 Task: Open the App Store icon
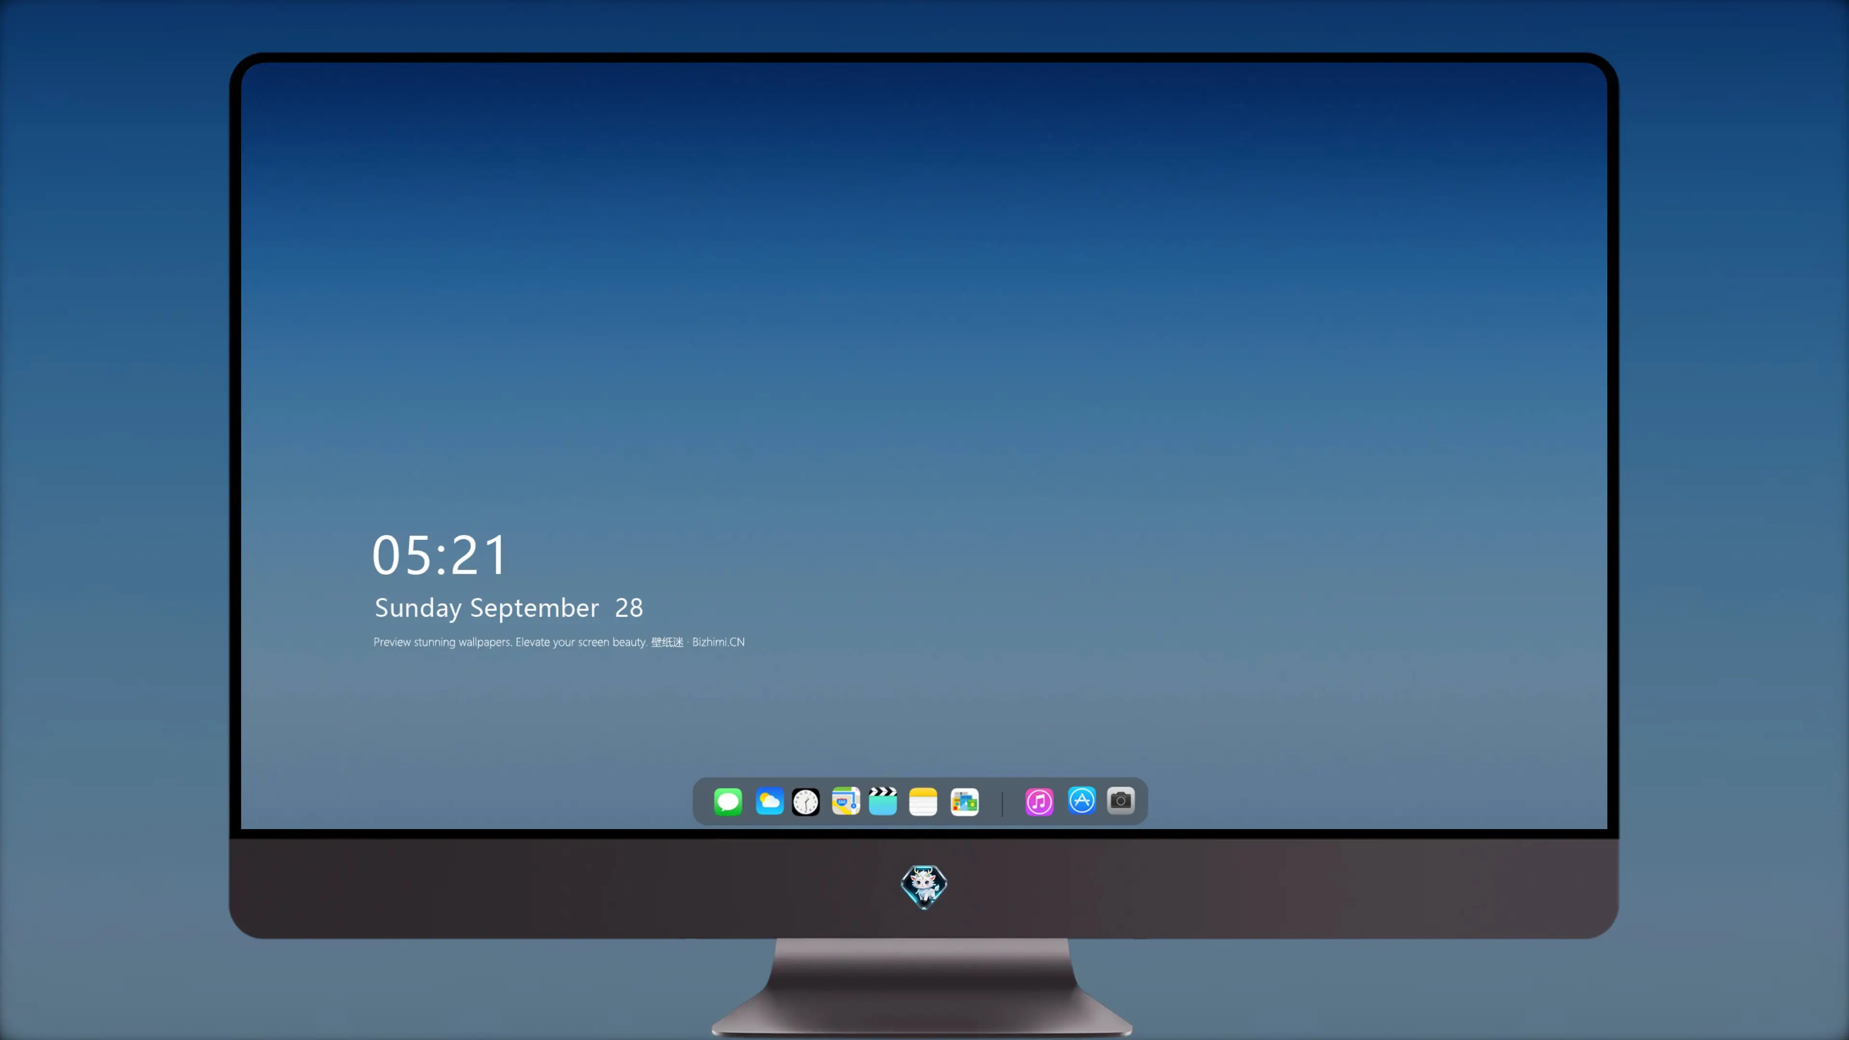[1081, 800]
